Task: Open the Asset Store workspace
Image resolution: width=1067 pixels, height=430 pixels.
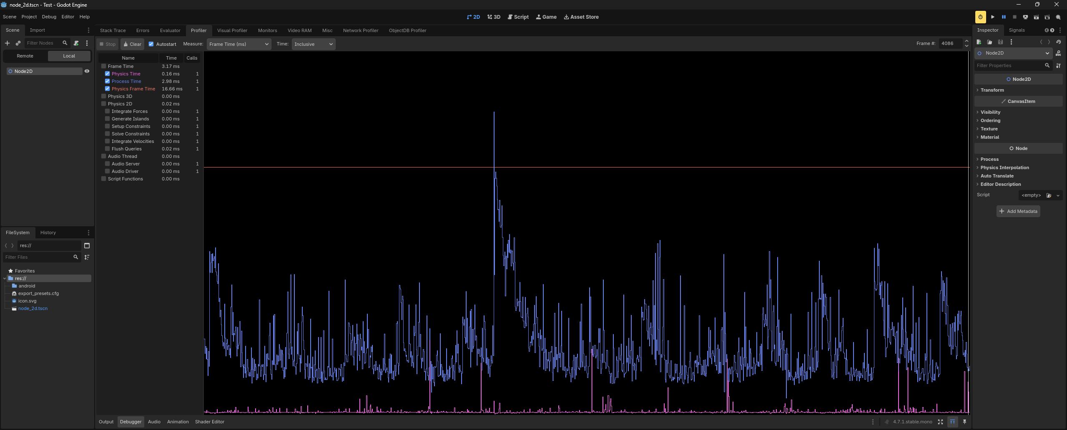Action: (581, 17)
